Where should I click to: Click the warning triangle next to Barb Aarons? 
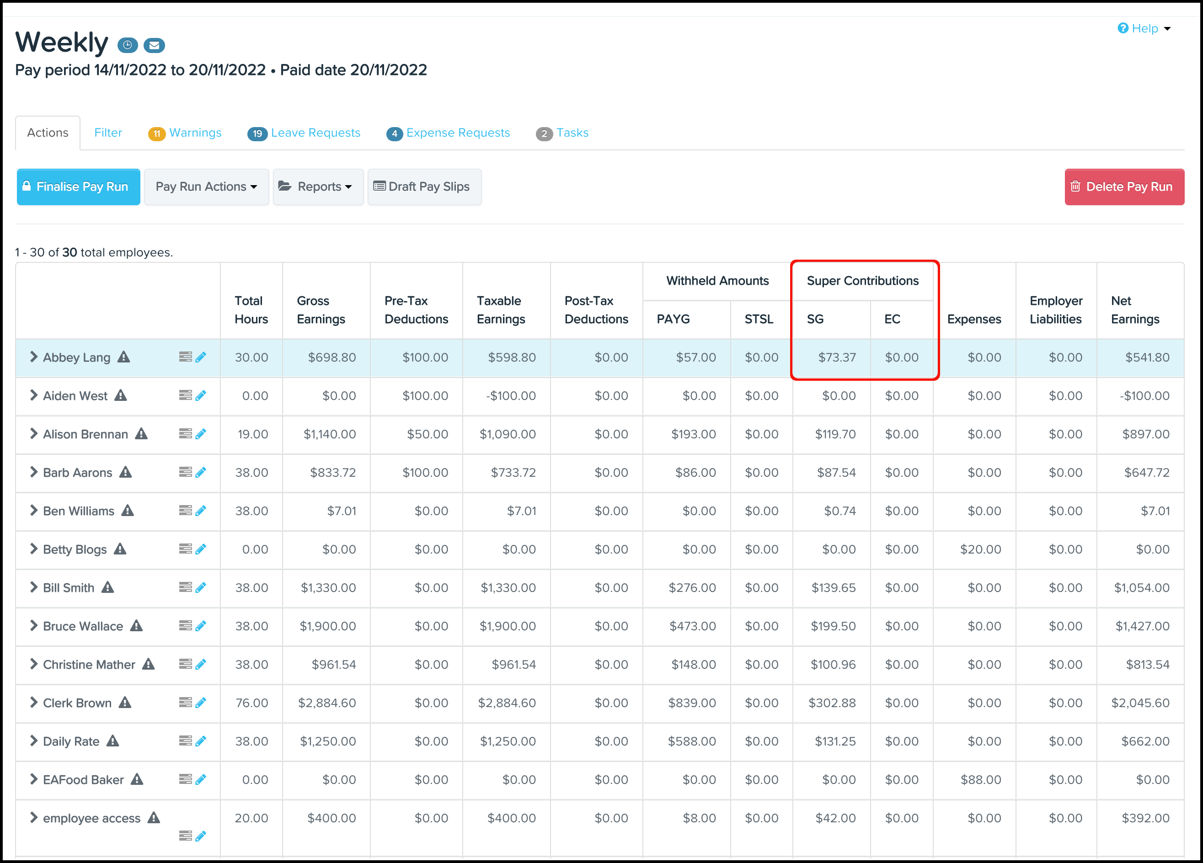point(125,472)
